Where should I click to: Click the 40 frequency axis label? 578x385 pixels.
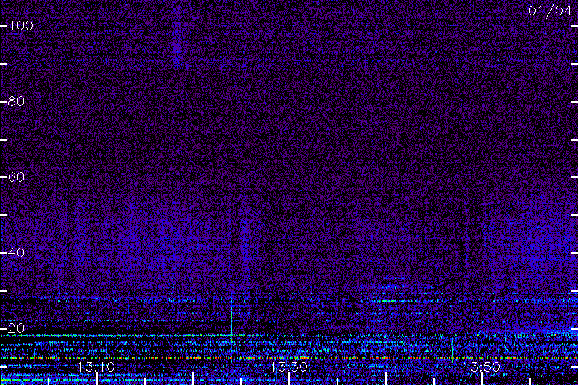coord(16,252)
